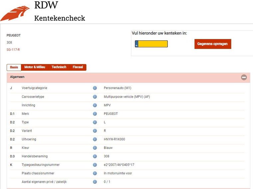Switch to the Basis tab
The height and width of the screenshot is (189, 253).
(x=14, y=67)
